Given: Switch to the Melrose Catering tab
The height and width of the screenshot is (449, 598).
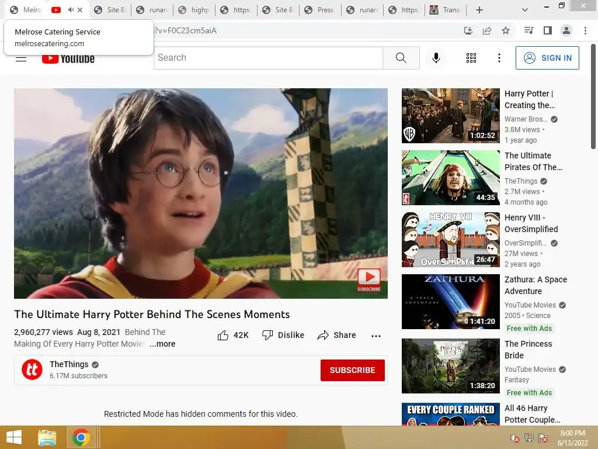Looking at the screenshot, I should pyautogui.click(x=26, y=10).
